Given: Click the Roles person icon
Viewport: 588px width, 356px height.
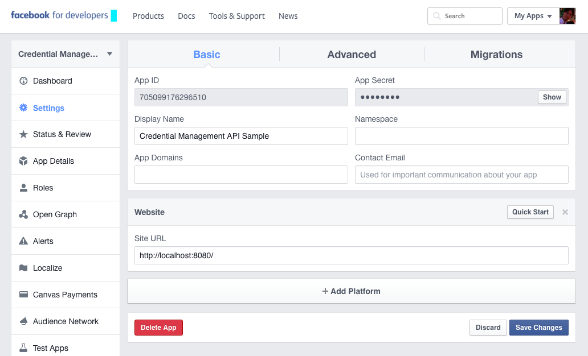Looking at the screenshot, I should tap(23, 188).
